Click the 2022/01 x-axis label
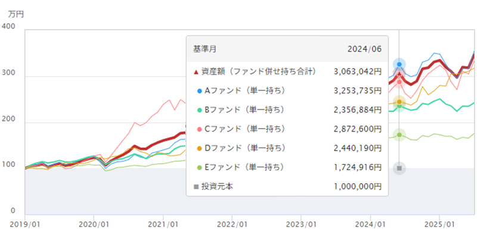477x238 pixels. tap(233, 224)
